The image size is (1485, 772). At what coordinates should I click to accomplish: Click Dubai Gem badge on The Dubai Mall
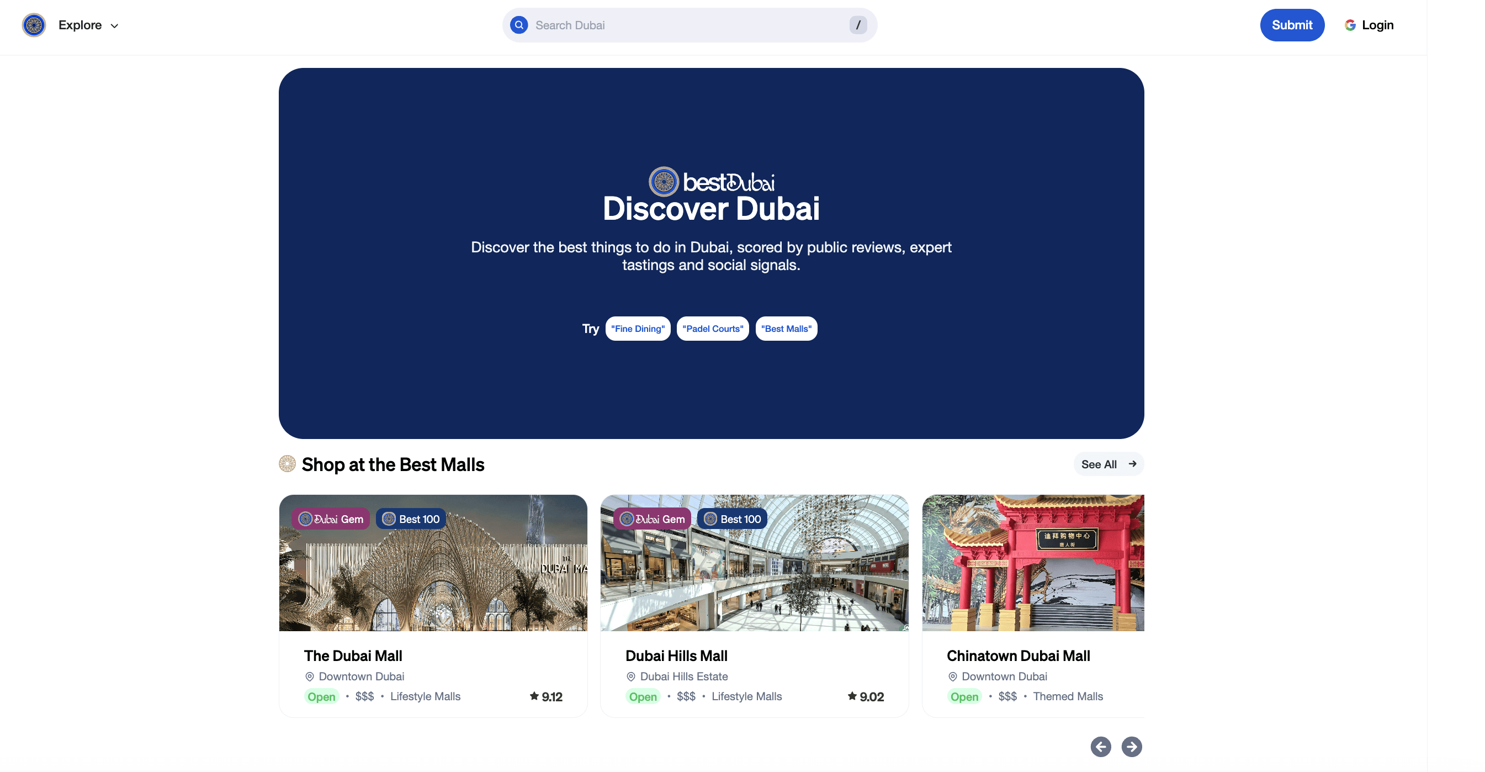[x=331, y=519]
